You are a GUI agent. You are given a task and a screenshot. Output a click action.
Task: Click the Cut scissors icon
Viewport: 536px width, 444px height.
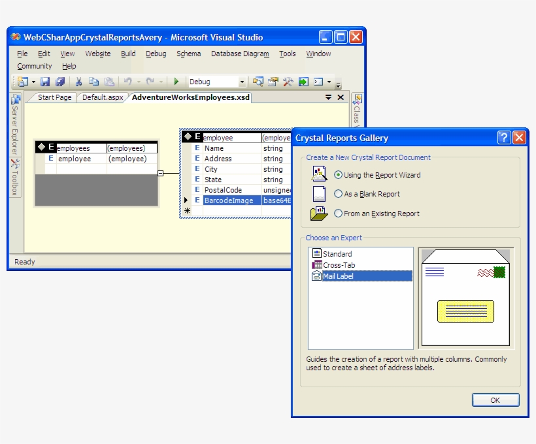click(78, 82)
